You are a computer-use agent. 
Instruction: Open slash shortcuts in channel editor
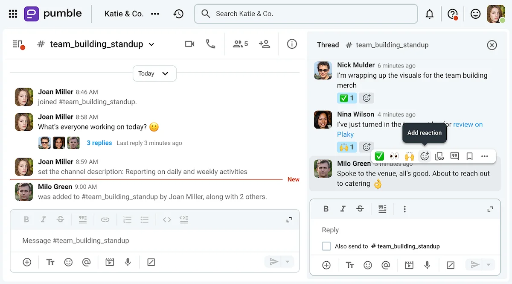(151, 262)
